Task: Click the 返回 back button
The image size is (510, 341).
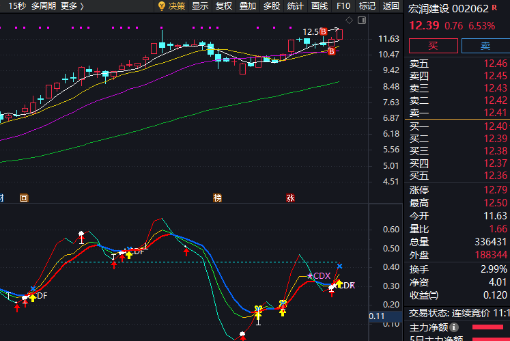Action: tap(391, 6)
